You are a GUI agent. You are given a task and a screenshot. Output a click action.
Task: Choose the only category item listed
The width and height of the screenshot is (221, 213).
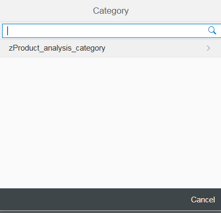point(110,48)
